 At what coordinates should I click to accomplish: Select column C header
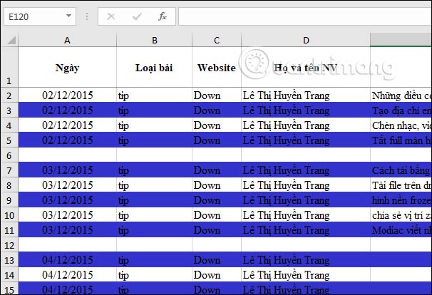(217, 40)
